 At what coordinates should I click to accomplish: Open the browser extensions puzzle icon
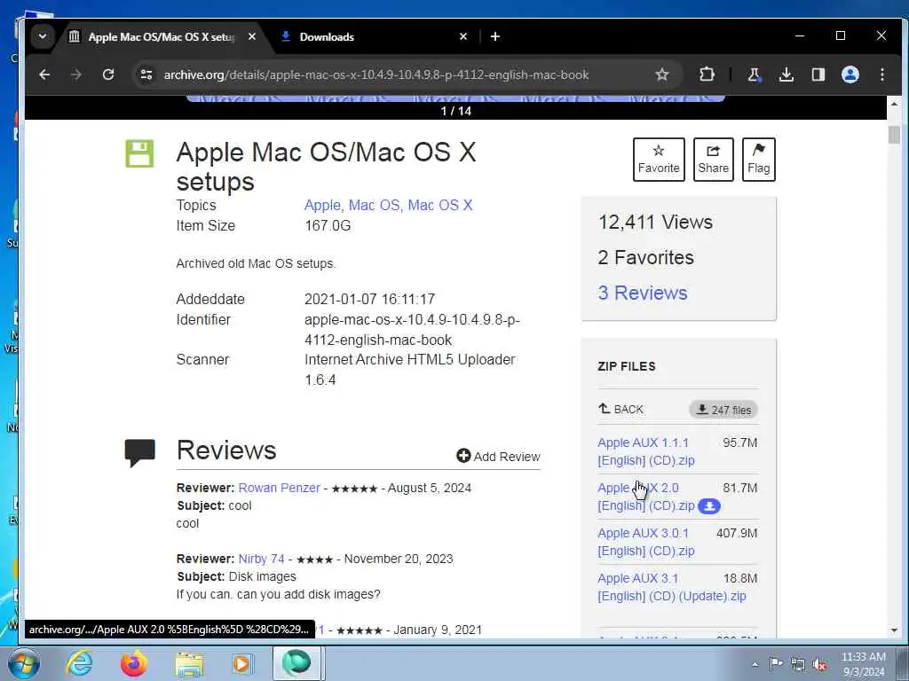[707, 74]
